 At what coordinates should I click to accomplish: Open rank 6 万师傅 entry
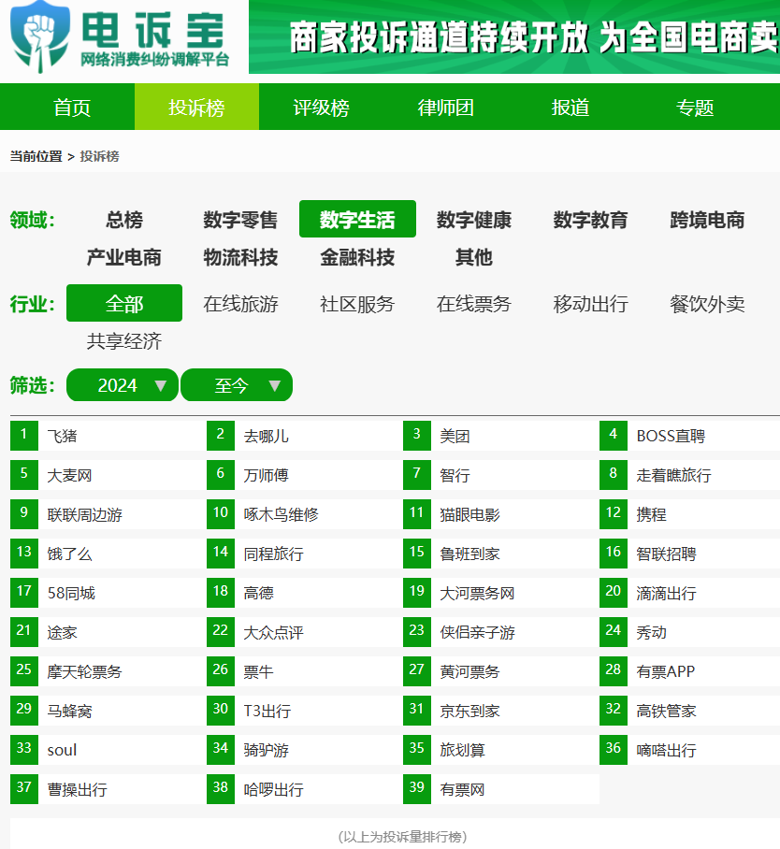[302, 475]
